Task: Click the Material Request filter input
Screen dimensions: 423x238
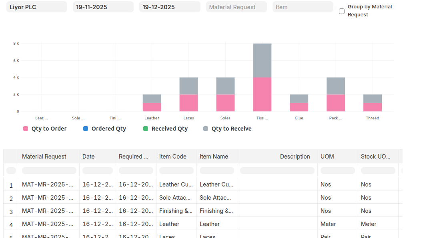Action: pyautogui.click(x=236, y=7)
